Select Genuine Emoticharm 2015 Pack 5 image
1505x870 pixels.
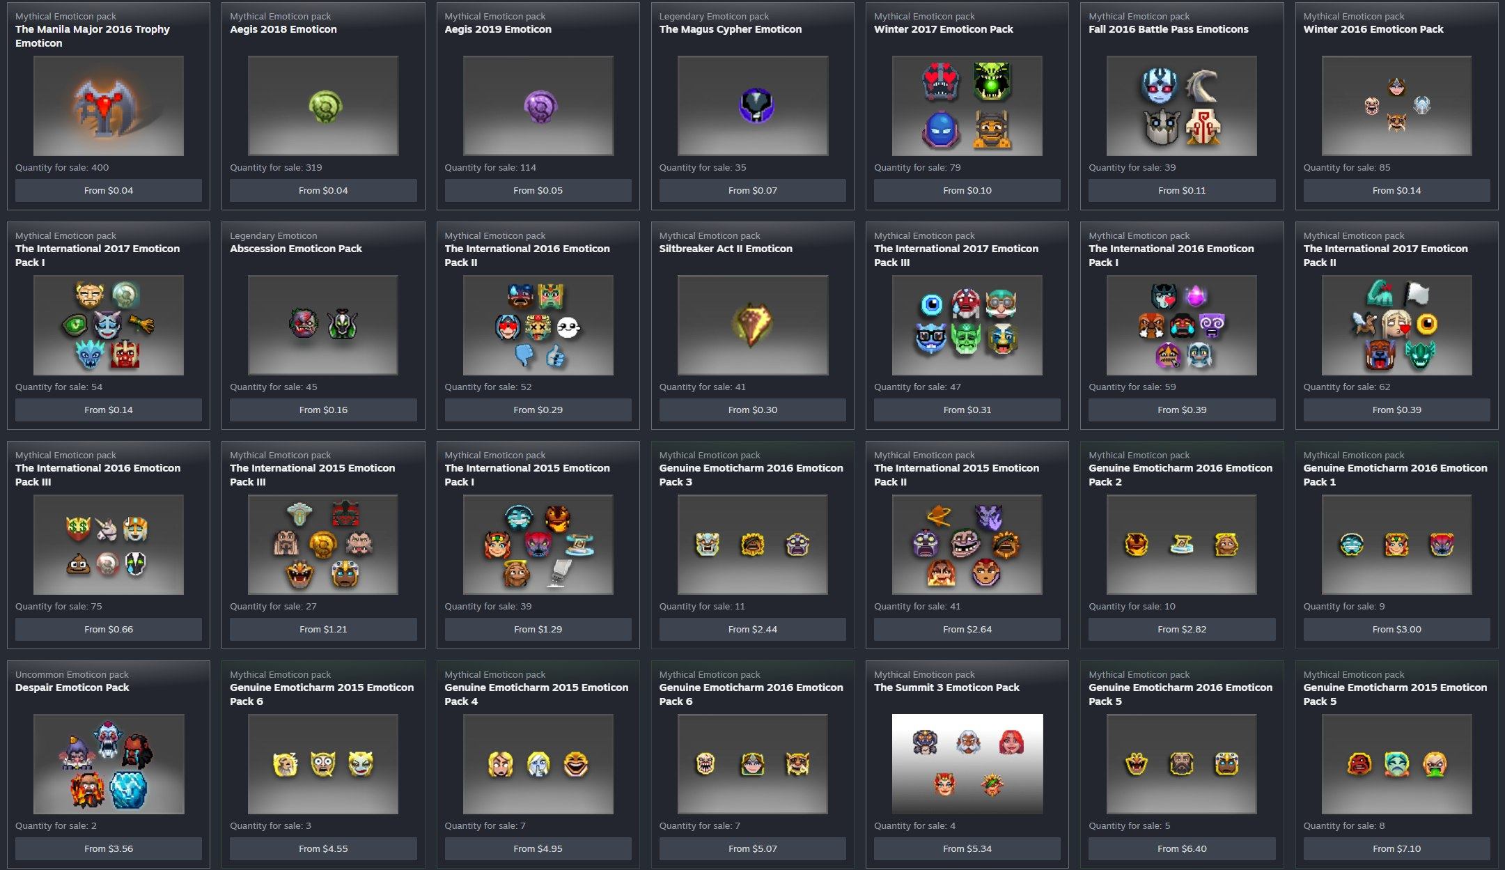(1397, 764)
